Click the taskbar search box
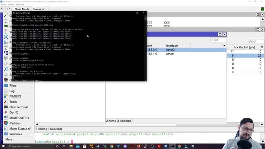The image size is (265, 149). (x=30, y=146)
